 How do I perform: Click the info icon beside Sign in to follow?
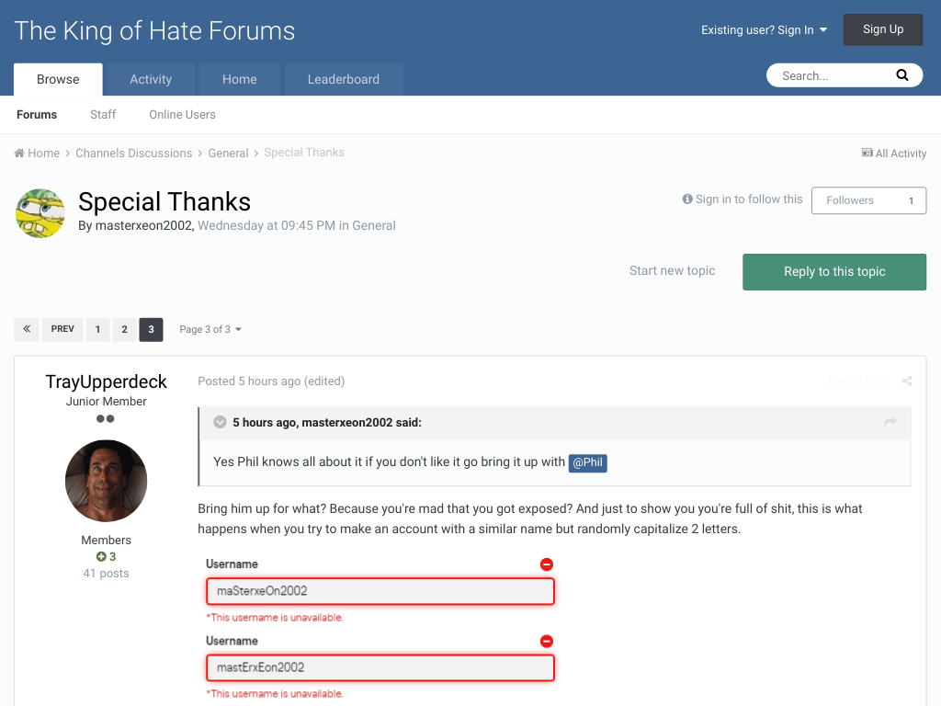tap(687, 199)
